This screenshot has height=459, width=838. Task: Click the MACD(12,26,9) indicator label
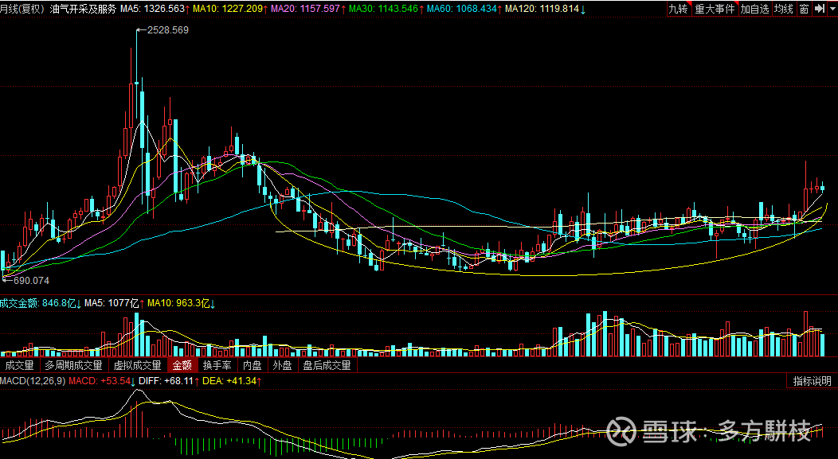[x=33, y=381]
